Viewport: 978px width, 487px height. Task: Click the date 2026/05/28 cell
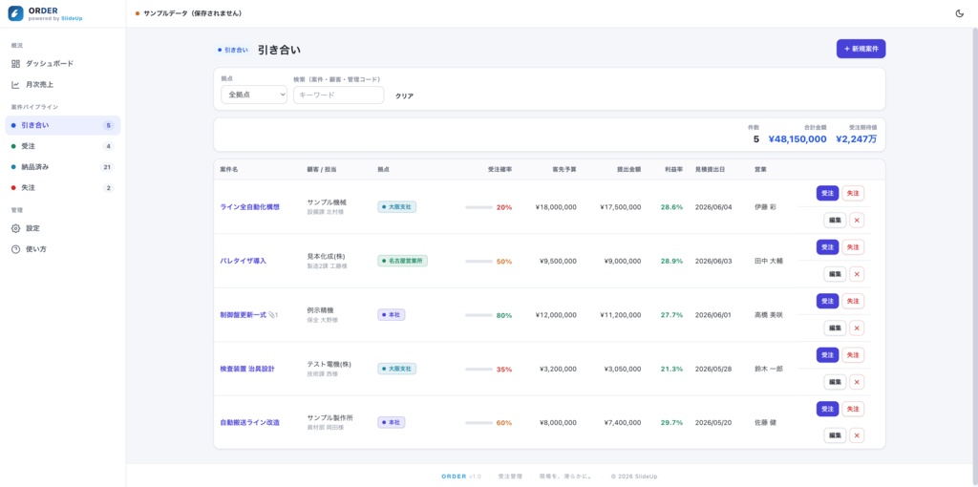click(x=713, y=369)
